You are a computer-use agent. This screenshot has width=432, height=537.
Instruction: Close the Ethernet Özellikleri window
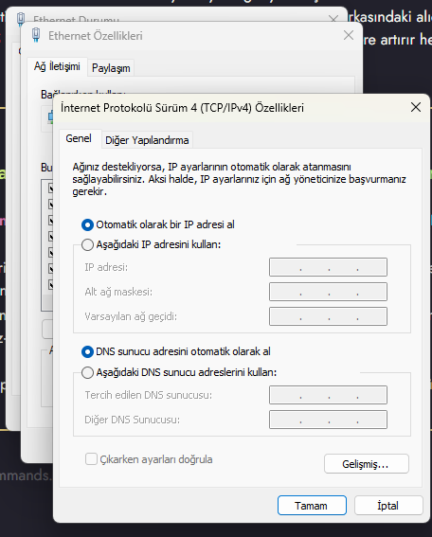349,35
